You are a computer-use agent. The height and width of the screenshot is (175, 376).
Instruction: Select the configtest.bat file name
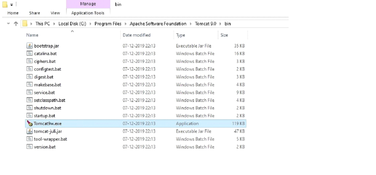(x=48, y=69)
